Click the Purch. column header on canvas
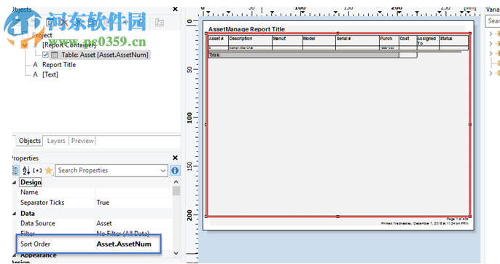500x264 pixels. pyautogui.click(x=386, y=39)
